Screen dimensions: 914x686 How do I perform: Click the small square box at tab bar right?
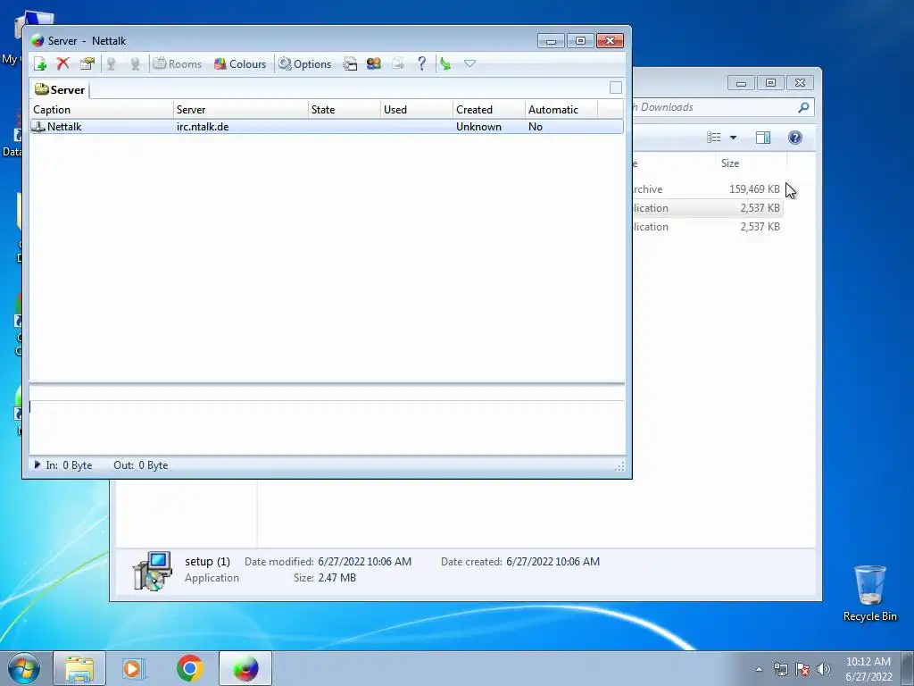(x=616, y=88)
